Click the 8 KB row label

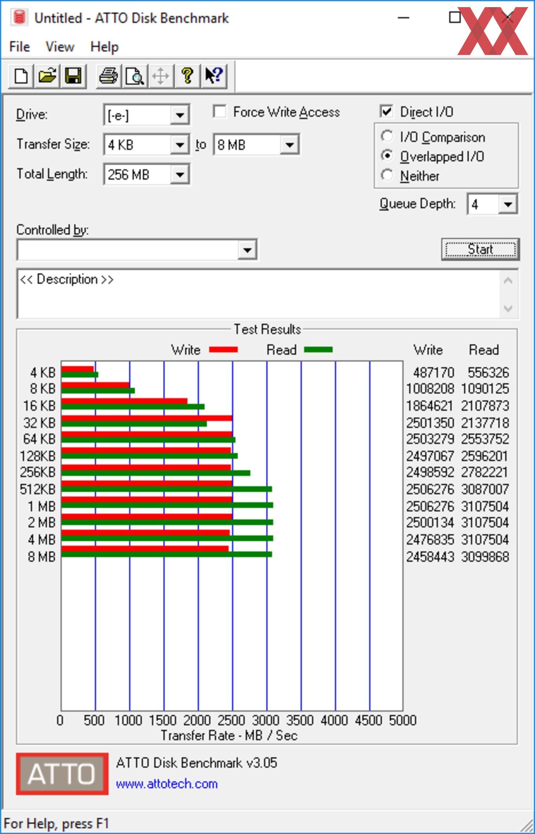point(43,389)
